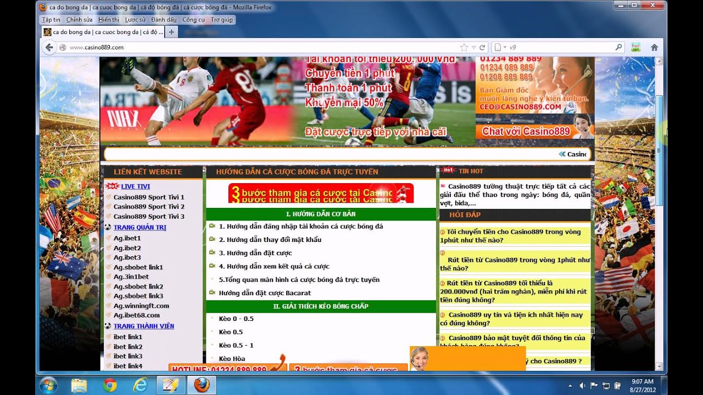Screen dimensions: 703x395
Task: Click the Firefox back arrow button
Action: pyautogui.click(x=49, y=47)
